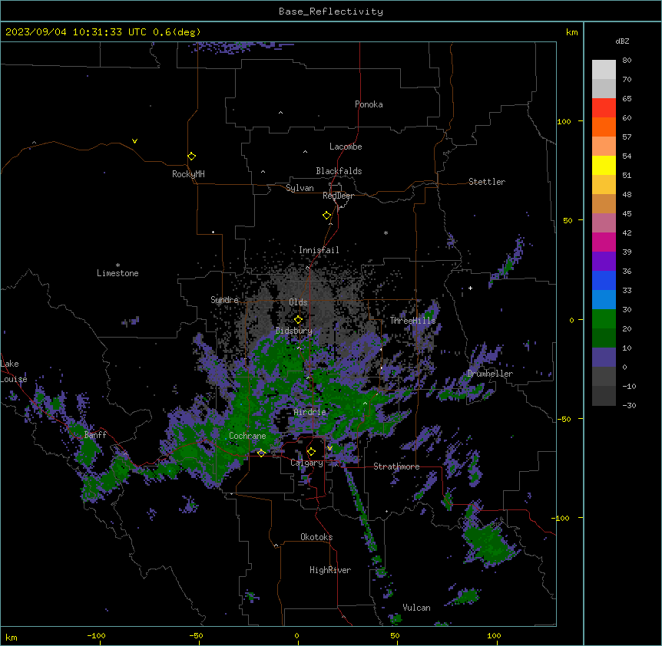Click the ThreeHills label
The width and height of the screenshot is (662, 646).
click(412, 321)
